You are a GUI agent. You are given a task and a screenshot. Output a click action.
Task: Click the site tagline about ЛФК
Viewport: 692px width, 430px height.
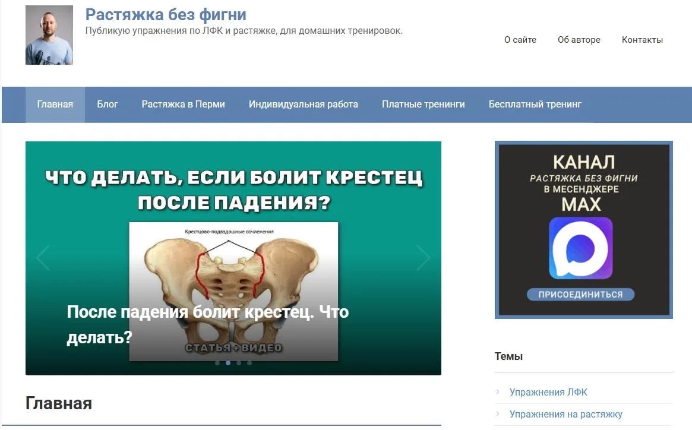coord(244,31)
